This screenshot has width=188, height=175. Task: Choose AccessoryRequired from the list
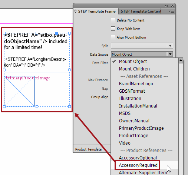[138, 165]
